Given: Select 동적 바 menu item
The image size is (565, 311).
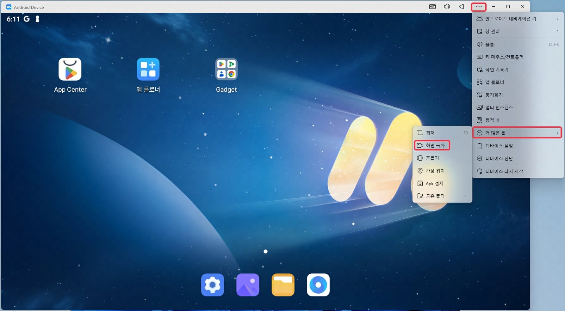Looking at the screenshot, I should coord(518,120).
